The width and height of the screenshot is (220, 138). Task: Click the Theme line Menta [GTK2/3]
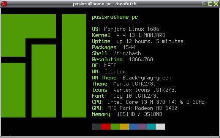(124, 84)
